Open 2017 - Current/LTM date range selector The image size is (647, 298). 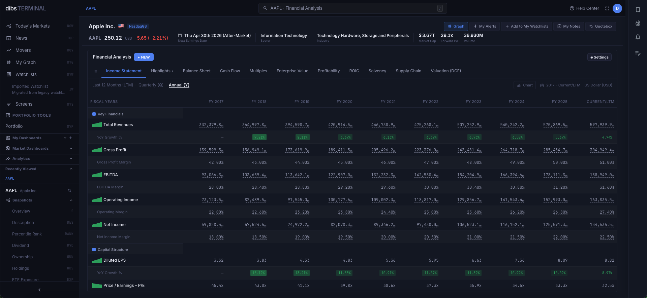pyautogui.click(x=560, y=85)
